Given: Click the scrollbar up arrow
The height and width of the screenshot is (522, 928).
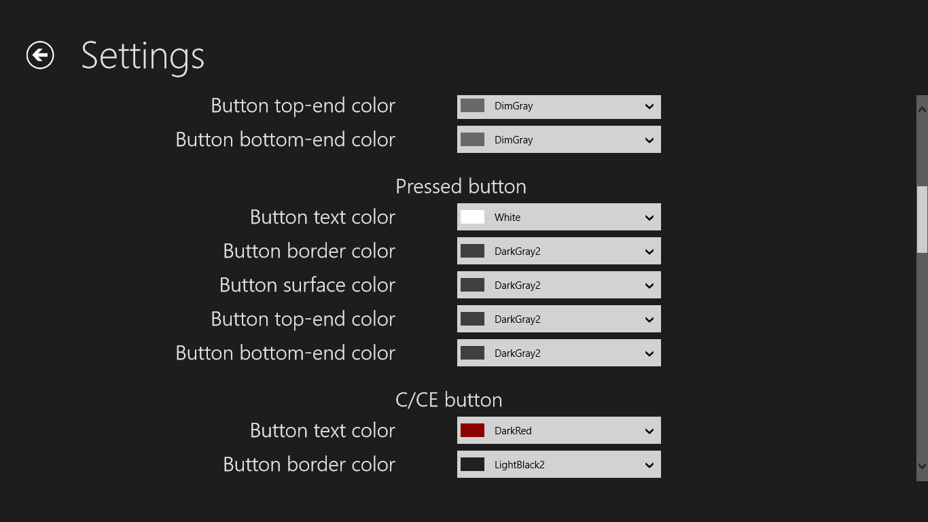Looking at the screenshot, I should coord(922,108).
